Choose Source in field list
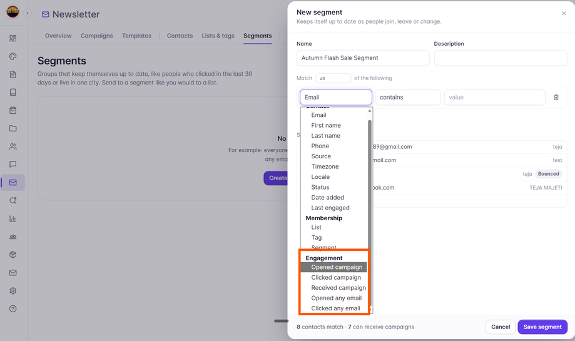The width and height of the screenshot is (575, 341). coord(333,156)
